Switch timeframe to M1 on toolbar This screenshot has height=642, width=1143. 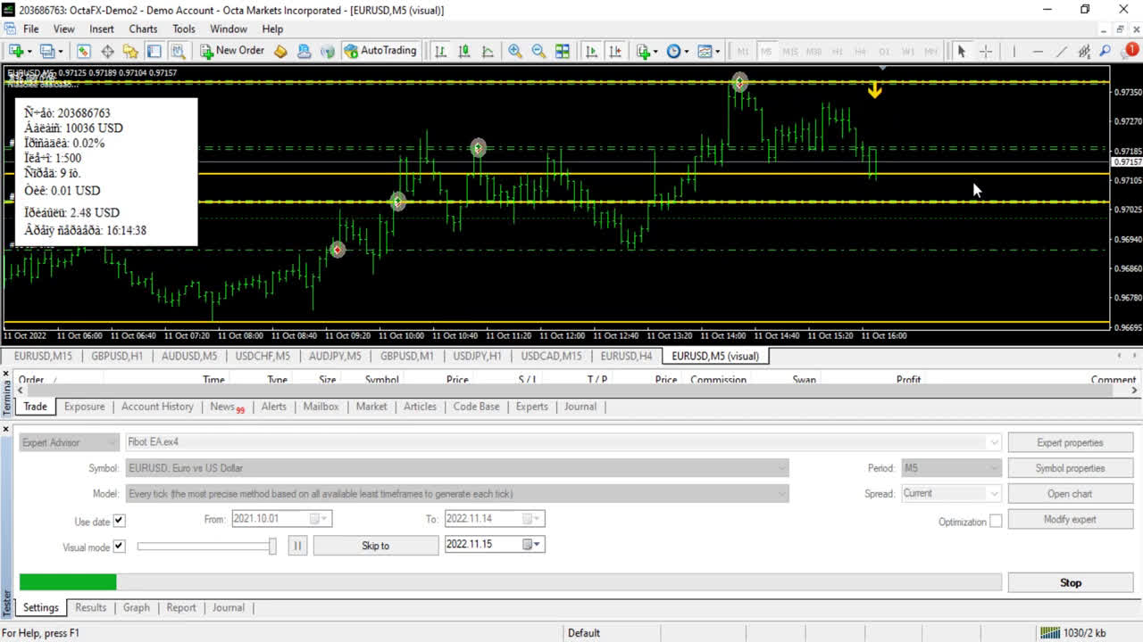click(x=743, y=52)
